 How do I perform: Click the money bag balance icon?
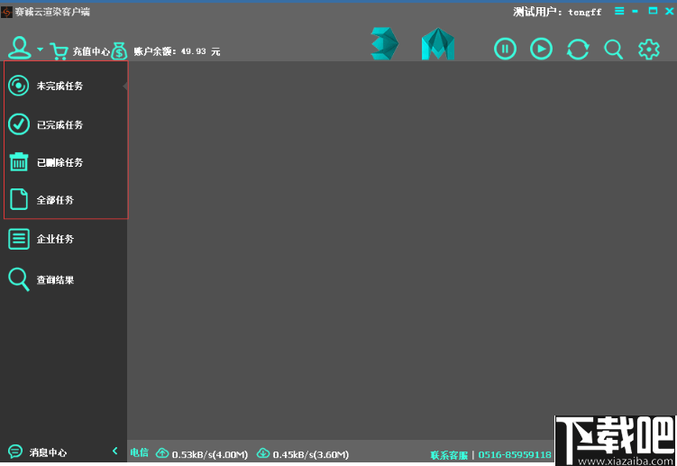coord(119,51)
